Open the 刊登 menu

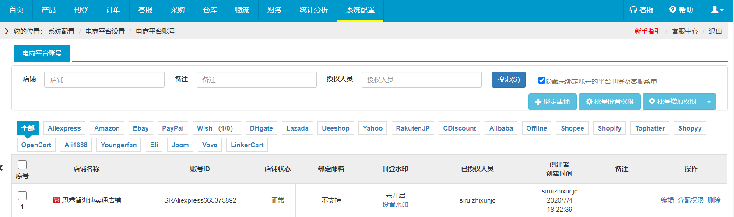tap(81, 10)
